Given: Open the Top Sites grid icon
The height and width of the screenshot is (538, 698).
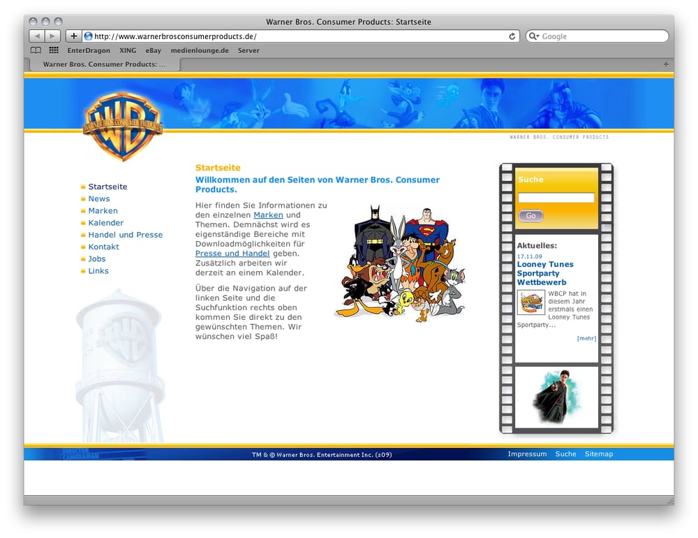Looking at the screenshot, I should (54, 50).
